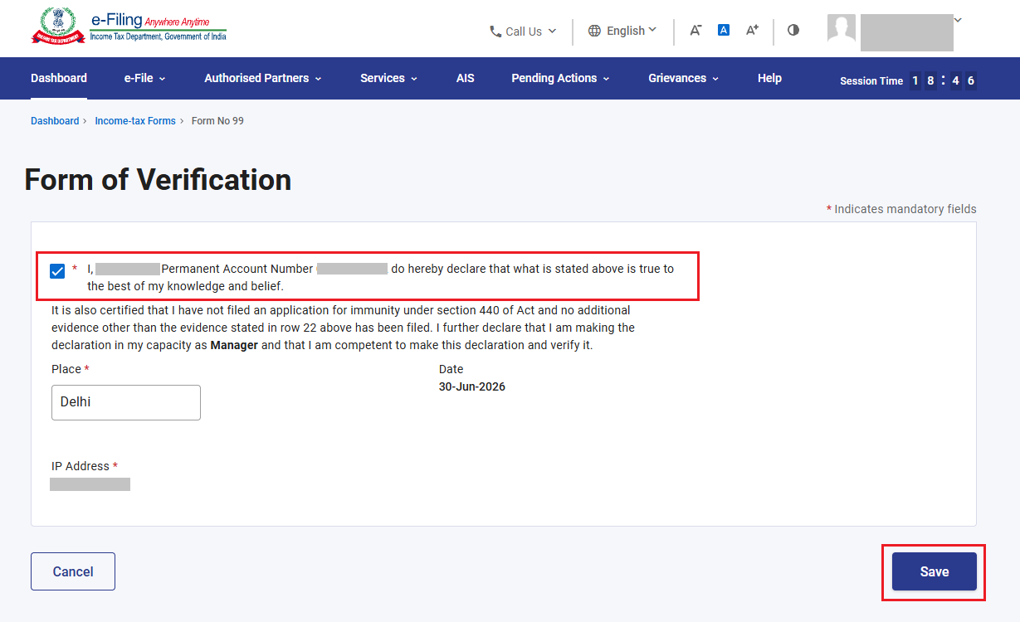This screenshot has height=622, width=1020.
Task: Uncheck the declaration checkbox
Action: coord(57,271)
